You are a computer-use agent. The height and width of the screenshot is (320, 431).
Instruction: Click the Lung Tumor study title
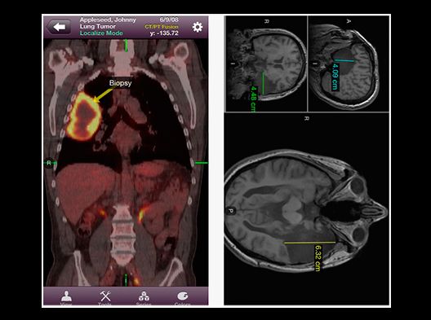[x=98, y=26]
